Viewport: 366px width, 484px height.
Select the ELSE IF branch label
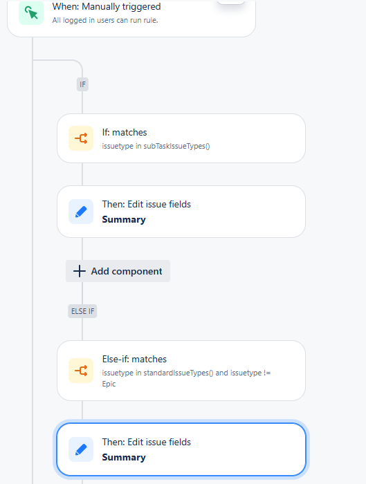(82, 311)
